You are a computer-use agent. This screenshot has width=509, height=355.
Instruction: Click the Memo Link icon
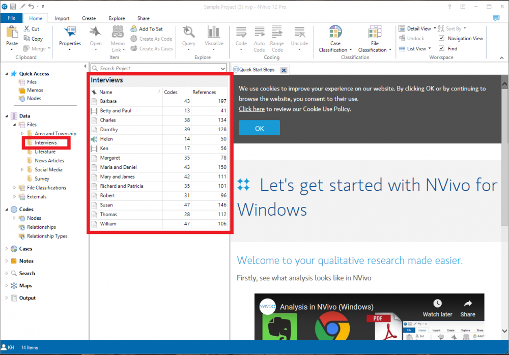pos(118,32)
